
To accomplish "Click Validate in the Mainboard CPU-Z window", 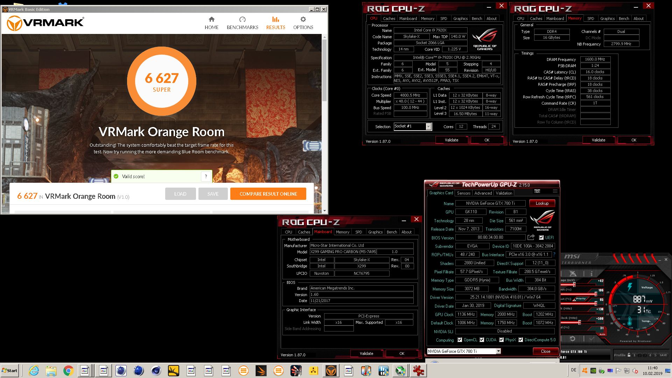I will click(x=366, y=353).
